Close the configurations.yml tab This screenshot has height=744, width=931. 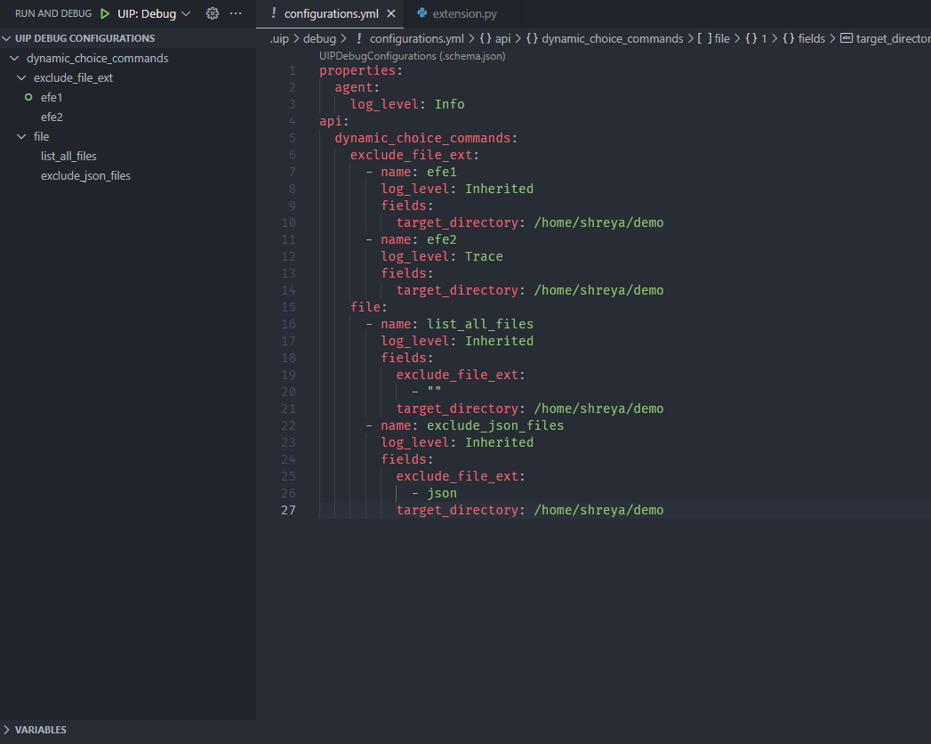(391, 13)
